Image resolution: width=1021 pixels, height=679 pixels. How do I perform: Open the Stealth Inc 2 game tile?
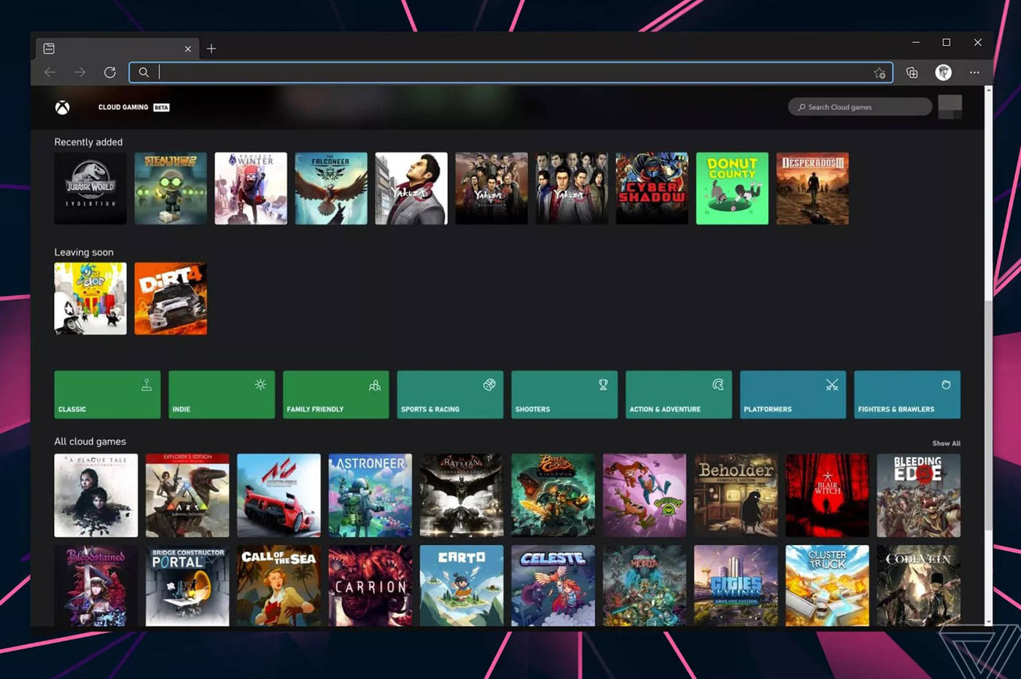coord(171,188)
